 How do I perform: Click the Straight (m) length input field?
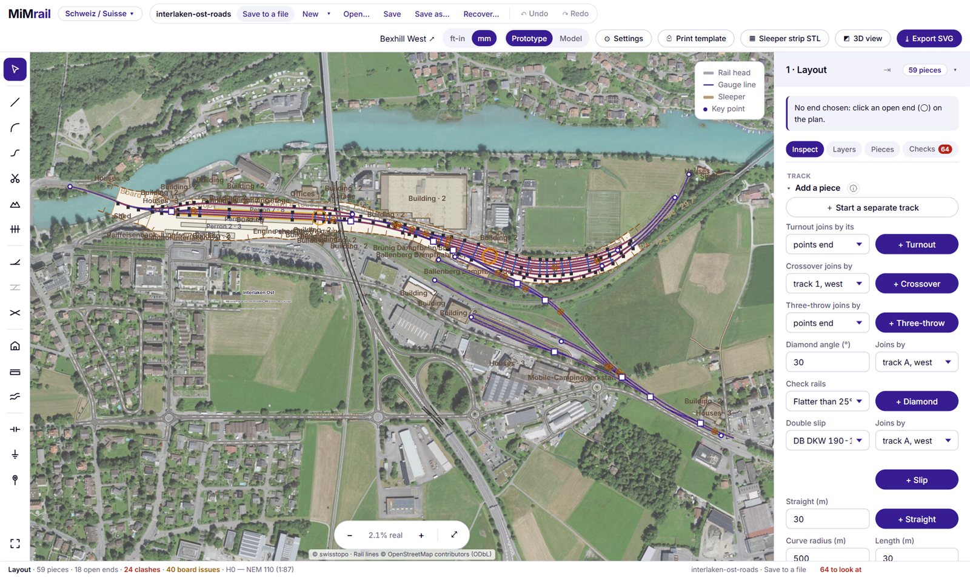pyautogui.click(x=828, y=519)
